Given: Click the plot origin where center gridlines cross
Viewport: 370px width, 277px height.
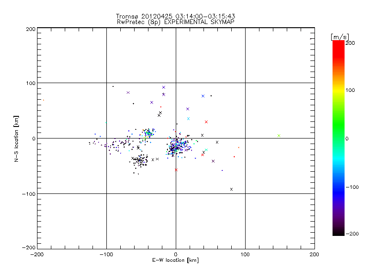Looking at the screenshot, I should pos(176,138).
